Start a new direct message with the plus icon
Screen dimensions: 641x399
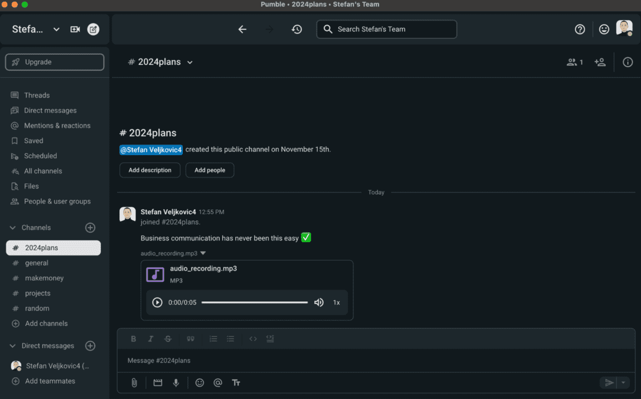click(90, 346)
